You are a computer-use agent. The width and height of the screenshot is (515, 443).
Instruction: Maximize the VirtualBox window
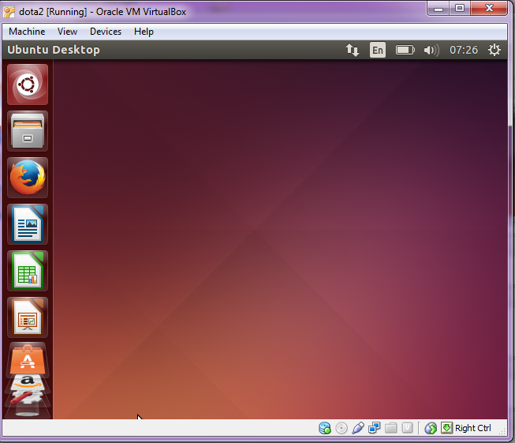pos(460,8)
